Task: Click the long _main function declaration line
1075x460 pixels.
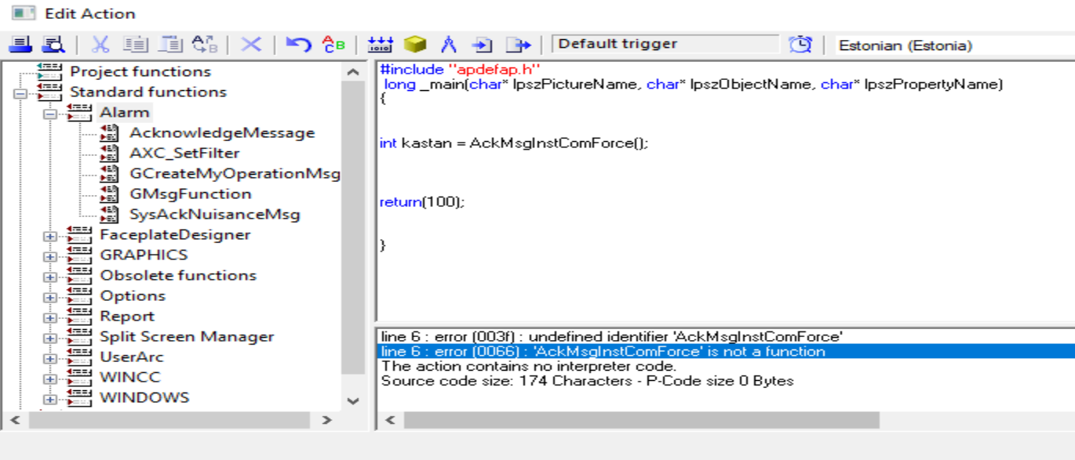Action: click(x=694, y=85)
